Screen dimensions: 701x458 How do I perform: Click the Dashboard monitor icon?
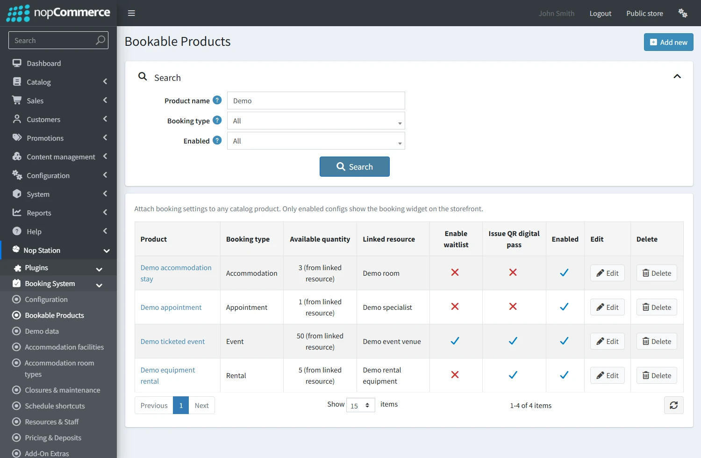[x=17, y=63]
